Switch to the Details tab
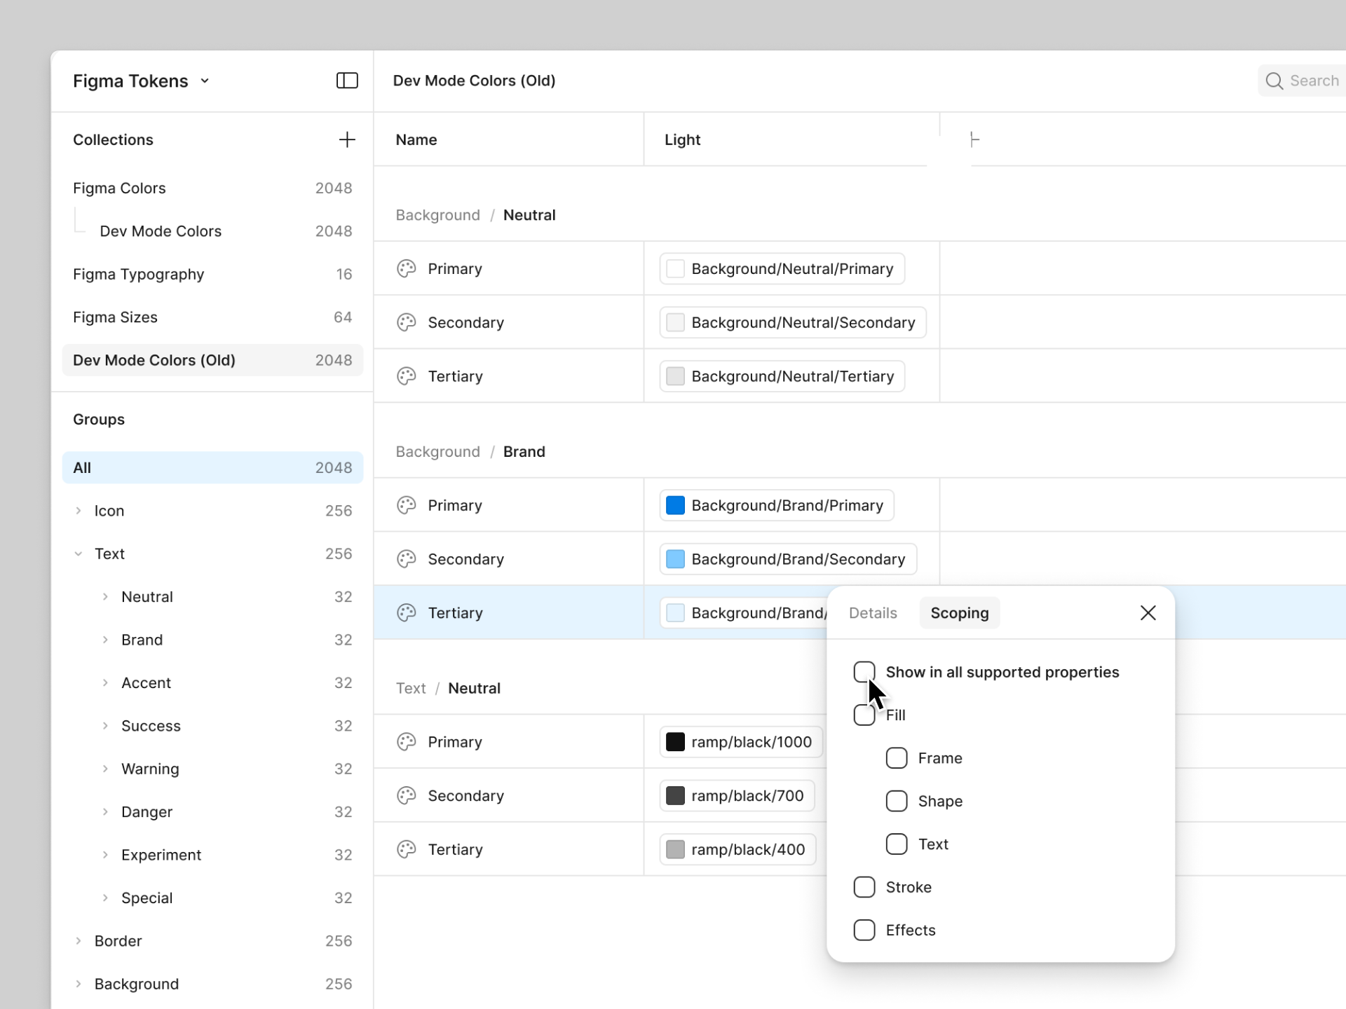The image size is (1346, 1009). point(873,613)
